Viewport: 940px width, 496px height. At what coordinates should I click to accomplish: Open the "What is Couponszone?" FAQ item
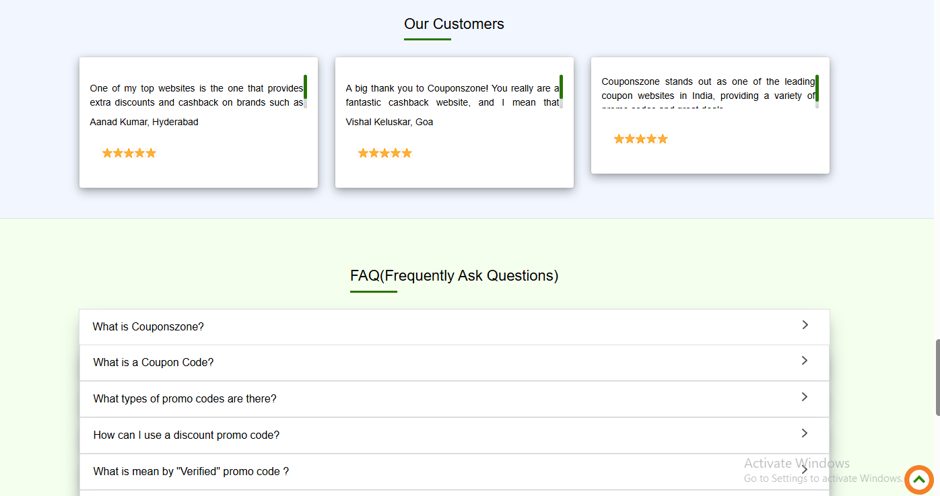coord(148,327)
